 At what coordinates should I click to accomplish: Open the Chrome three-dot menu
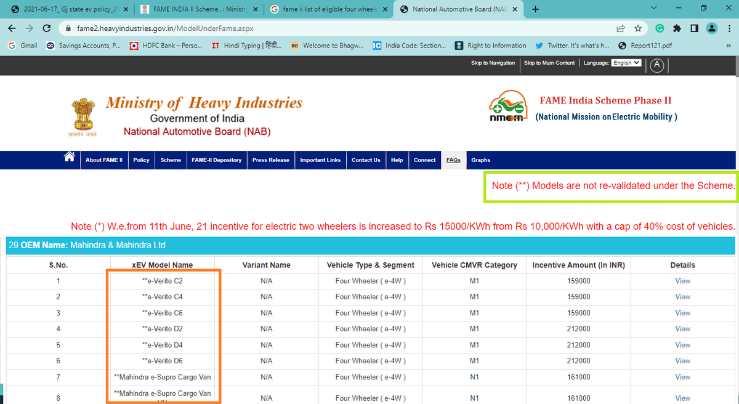pyautogui.click(x=729, y=28)
